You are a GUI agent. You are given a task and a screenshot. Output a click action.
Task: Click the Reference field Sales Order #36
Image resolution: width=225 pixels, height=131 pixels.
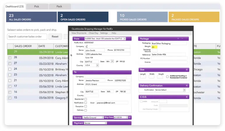point(168,55)
